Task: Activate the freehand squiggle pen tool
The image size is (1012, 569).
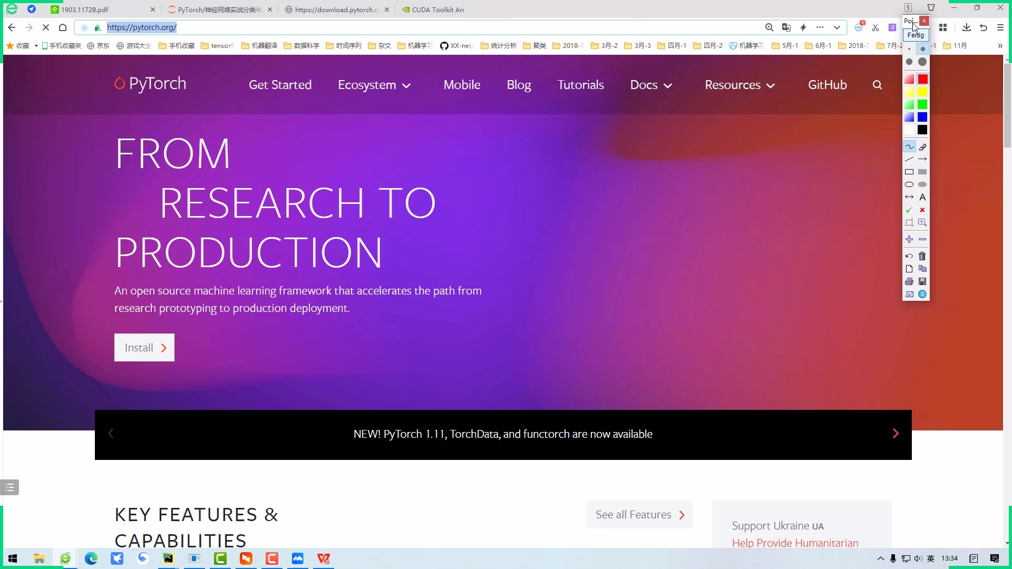Action: click(909, 147)
